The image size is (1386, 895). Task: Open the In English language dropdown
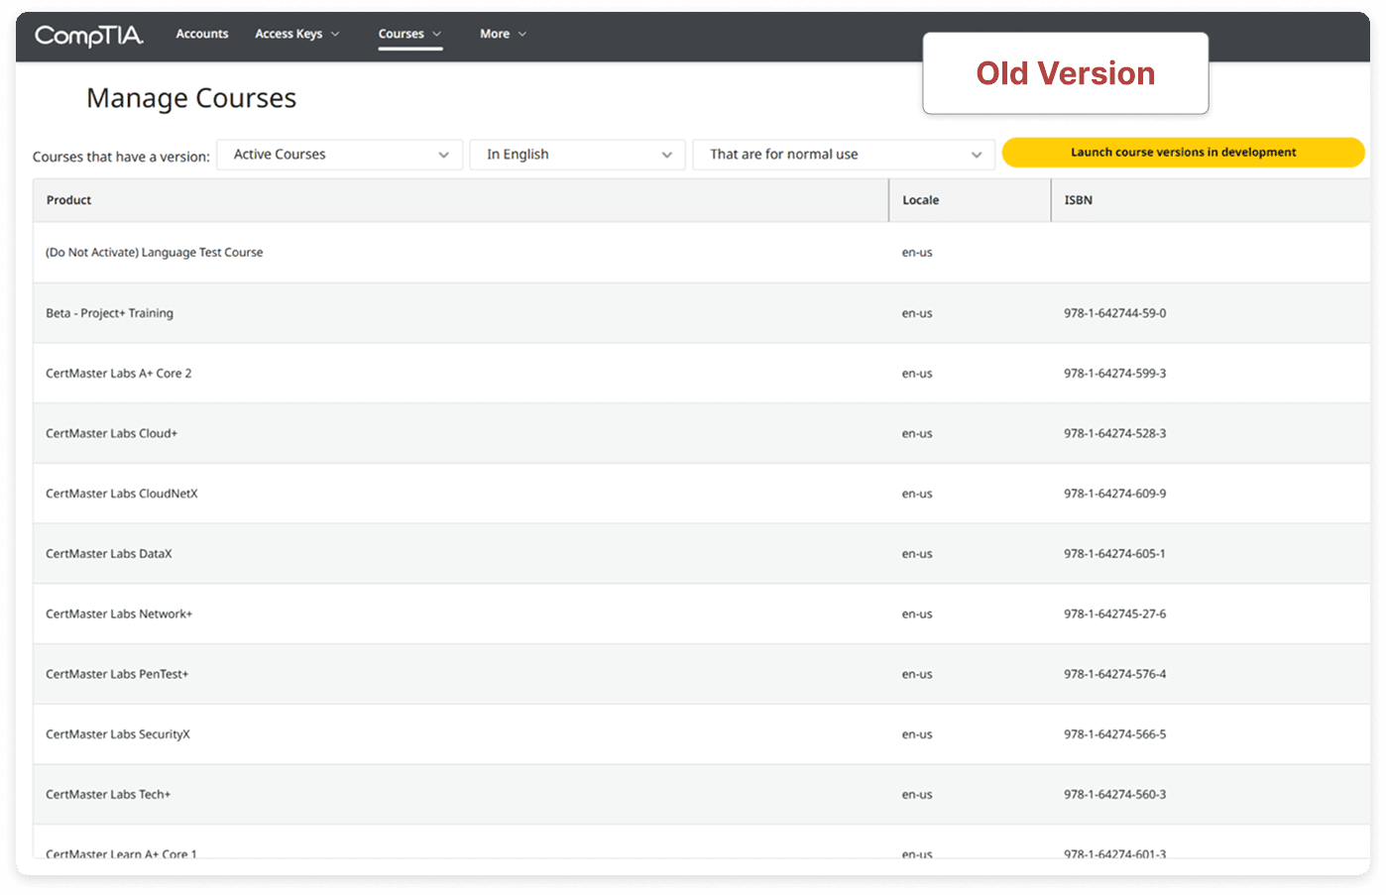[x=578, y=155]
